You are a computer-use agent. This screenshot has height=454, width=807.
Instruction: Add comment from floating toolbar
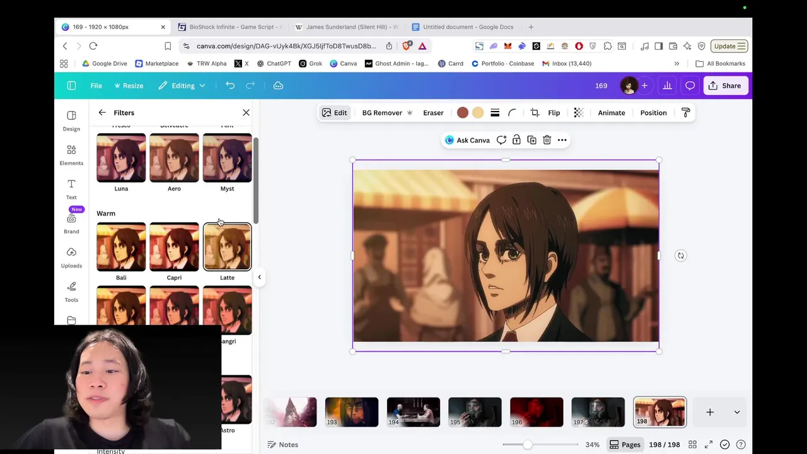click(501, 140)
